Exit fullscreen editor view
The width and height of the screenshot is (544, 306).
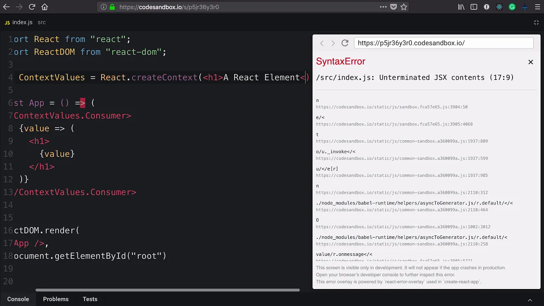tap(536, 22)
